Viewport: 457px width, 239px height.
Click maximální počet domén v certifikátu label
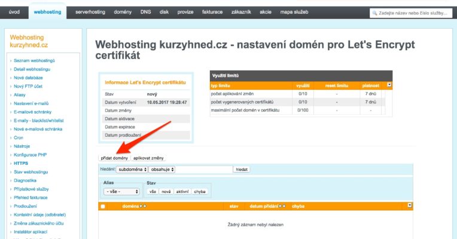coord(245,110)
